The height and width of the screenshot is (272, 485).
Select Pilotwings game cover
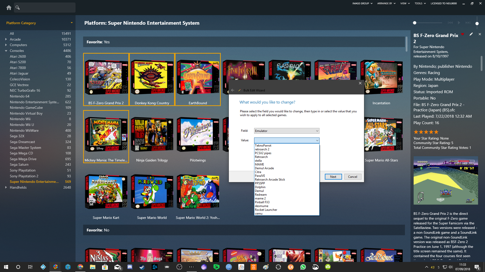click(198, 135)
